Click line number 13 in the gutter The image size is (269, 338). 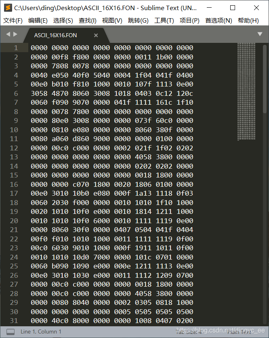14,157
